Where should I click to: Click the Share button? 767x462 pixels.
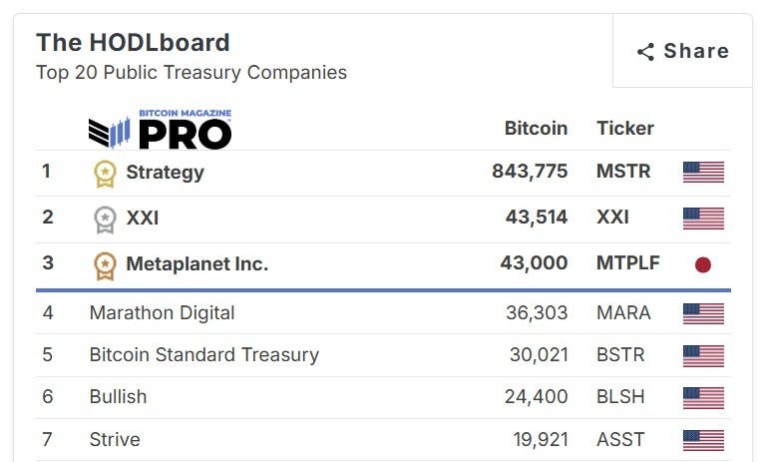tap(682, 51)
